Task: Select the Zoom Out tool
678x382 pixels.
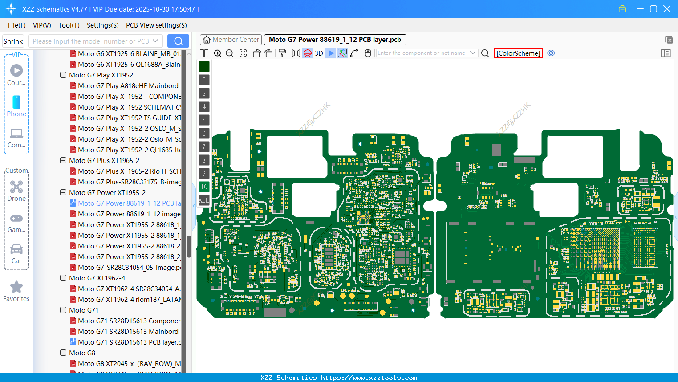Action: (x=229, y=53)
